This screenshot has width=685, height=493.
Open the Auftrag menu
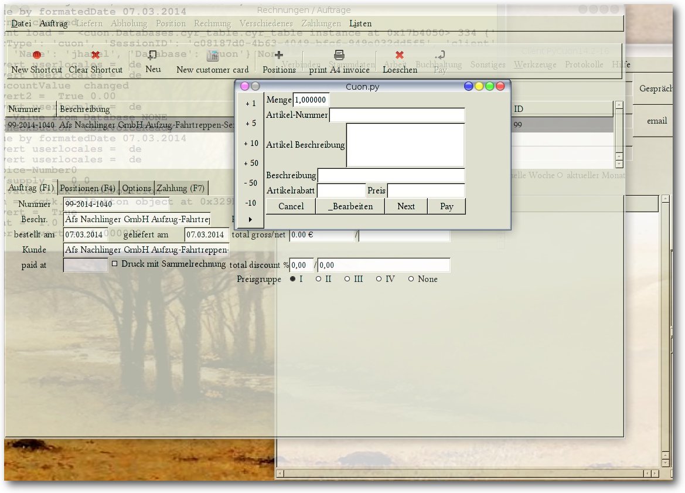(x=53, y=23)
